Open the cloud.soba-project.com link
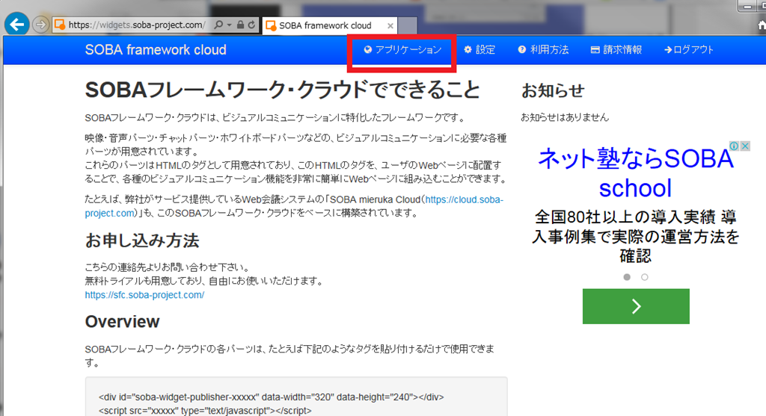 tap(294, 206)
